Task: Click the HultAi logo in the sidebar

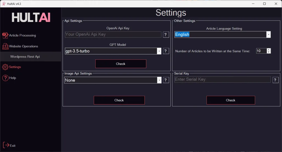Action: coord(31,17)
